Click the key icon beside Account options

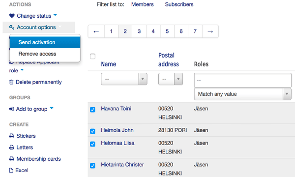12,27
